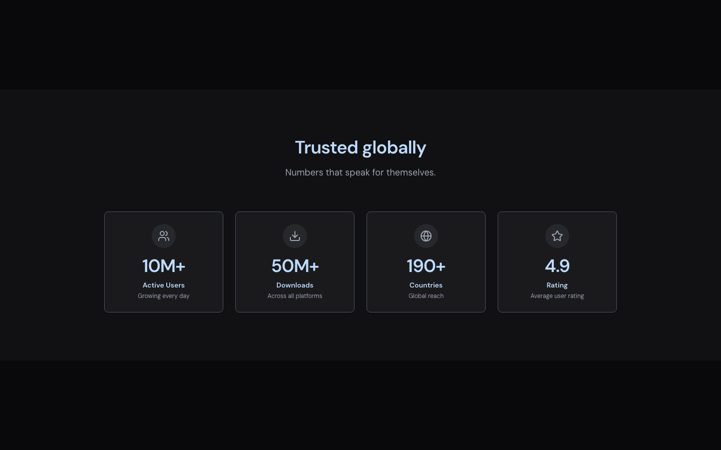Click the "Global reach" caption

click(x=426, y=296)
